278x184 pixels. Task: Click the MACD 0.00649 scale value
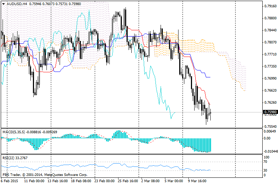pyautogui.click(x=270, y=131)
